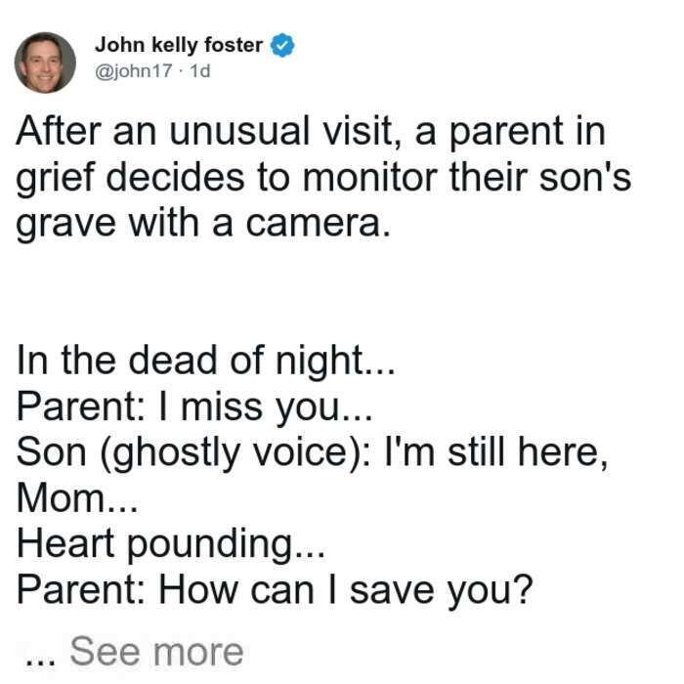Select the line 'After an unusual visit'
The height and width of the screenshot is (684, 684).
coord(311,131)
